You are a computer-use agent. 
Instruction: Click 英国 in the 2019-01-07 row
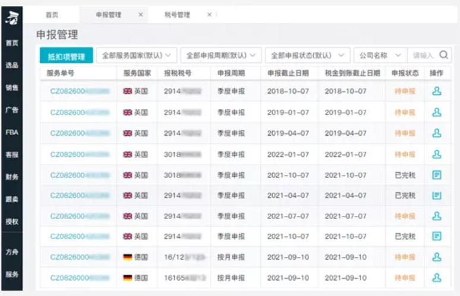[141, 113]
